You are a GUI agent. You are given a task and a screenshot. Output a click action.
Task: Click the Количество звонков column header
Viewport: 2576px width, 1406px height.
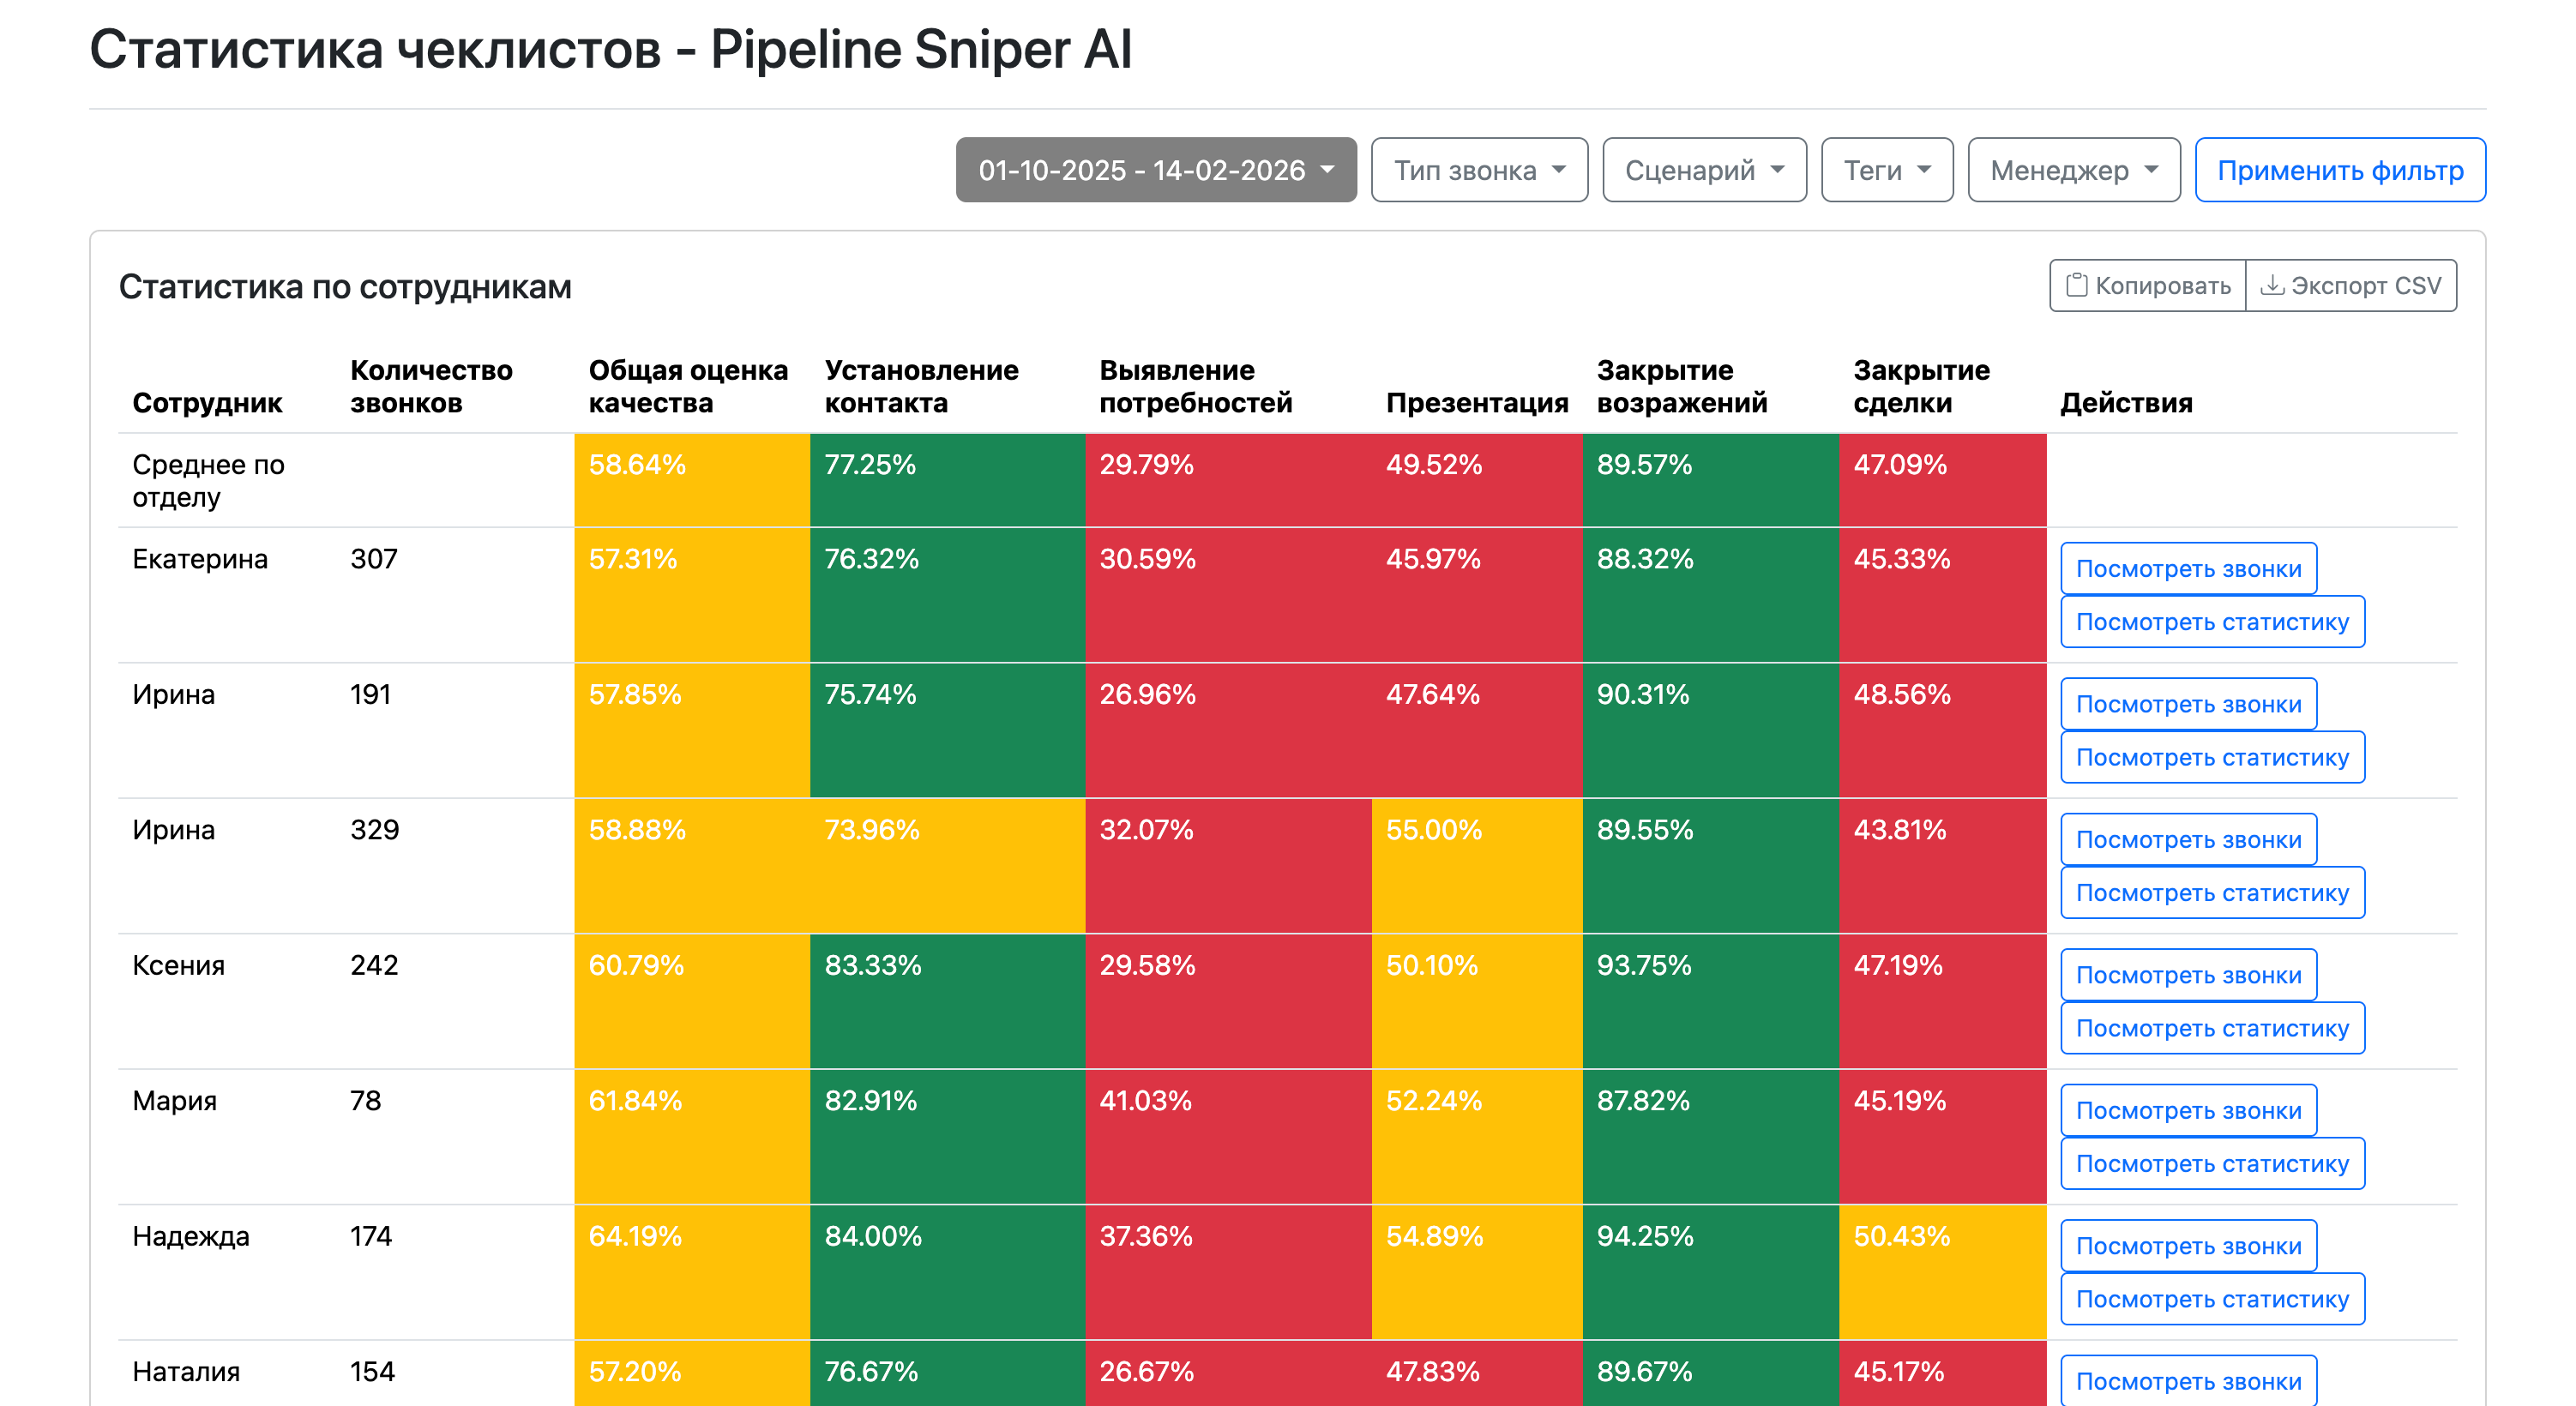click(430, 386)
